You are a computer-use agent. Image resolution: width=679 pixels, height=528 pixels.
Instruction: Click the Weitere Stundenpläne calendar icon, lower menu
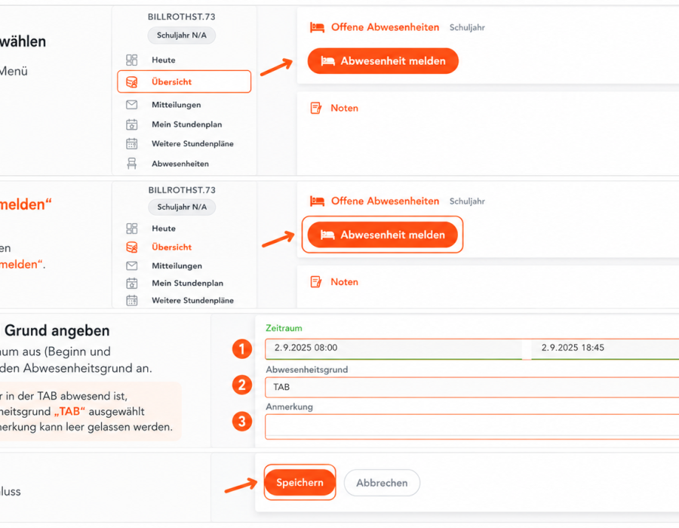[x=131, y=300]
